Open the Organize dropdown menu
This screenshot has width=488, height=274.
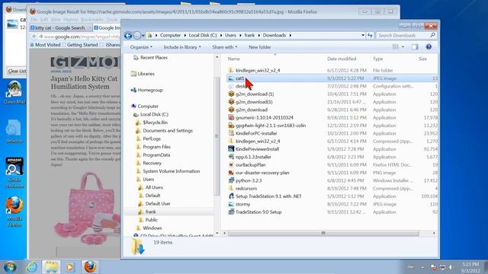pos(141,47)
